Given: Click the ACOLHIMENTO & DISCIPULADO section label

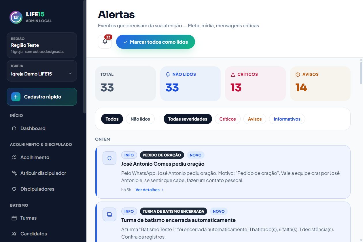Looking at the screenshot, I should [41, 144].
